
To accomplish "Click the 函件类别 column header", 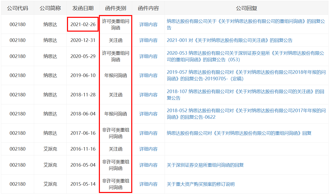I will 115,8.
